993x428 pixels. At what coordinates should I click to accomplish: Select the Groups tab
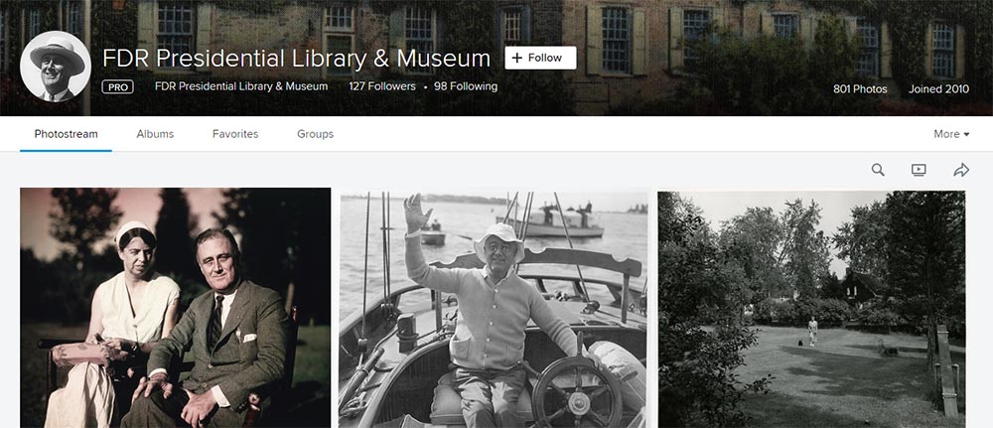[x=315, y=134]
